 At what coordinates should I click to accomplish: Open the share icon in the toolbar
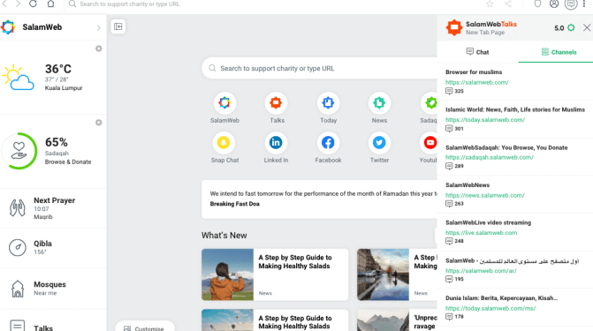point(508,4)
